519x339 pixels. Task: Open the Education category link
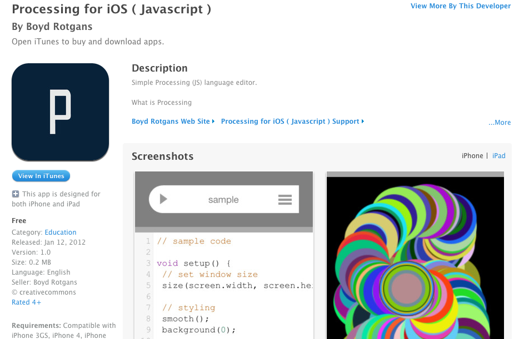pos(61,232)
